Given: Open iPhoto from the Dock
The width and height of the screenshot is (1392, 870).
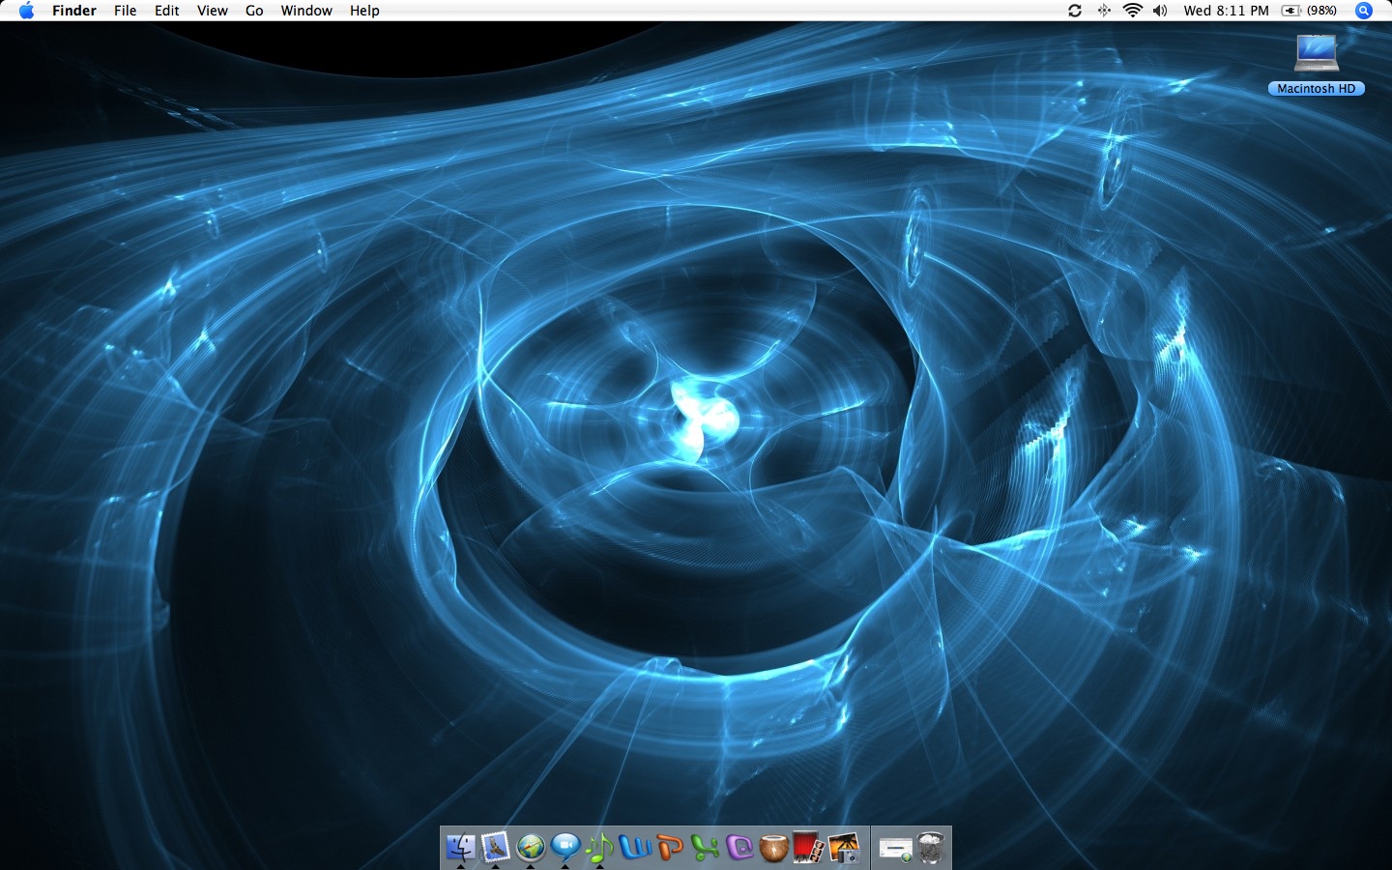Looking at the screenshot, I should click(844, 848).
